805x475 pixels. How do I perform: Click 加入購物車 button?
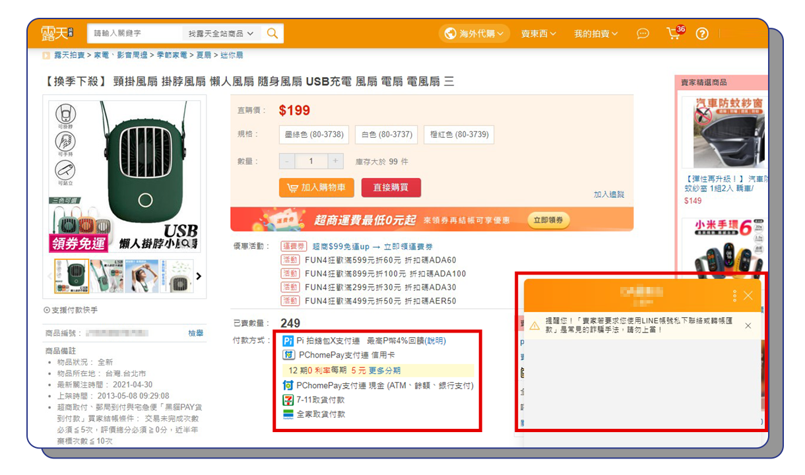[x=317, y=187]
